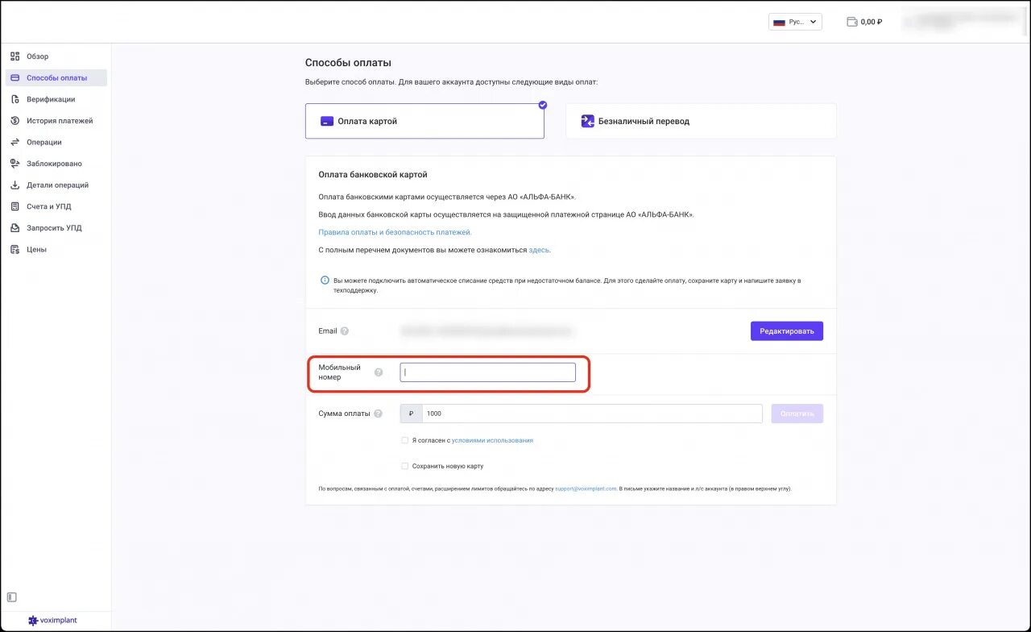Click the Russian flag icon
Screen dimensions: 1031x632
[779, 22]
